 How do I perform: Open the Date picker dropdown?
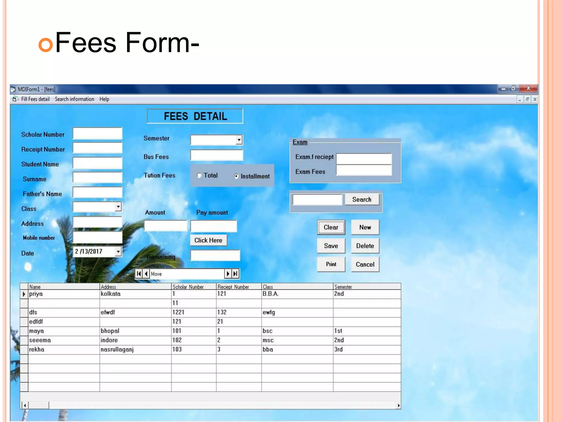118,251
